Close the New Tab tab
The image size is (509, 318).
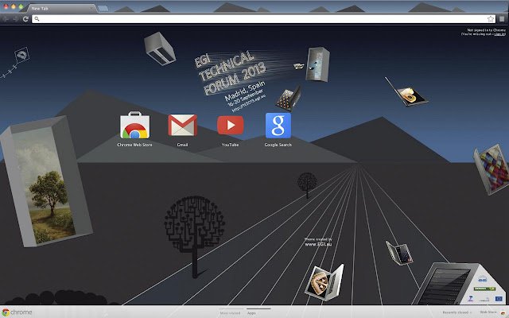(x=91, y=9)
